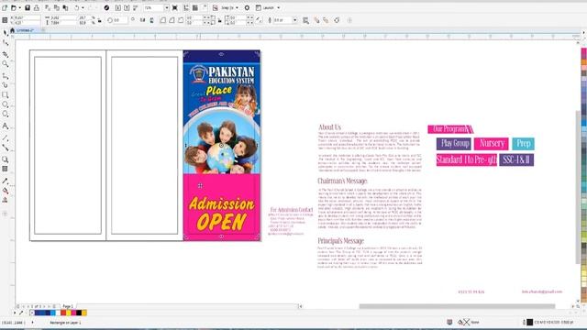The height and width of the screenshot is (330, 587).
Task: Open the zoom level dropdown
Action: pos(166,8)
